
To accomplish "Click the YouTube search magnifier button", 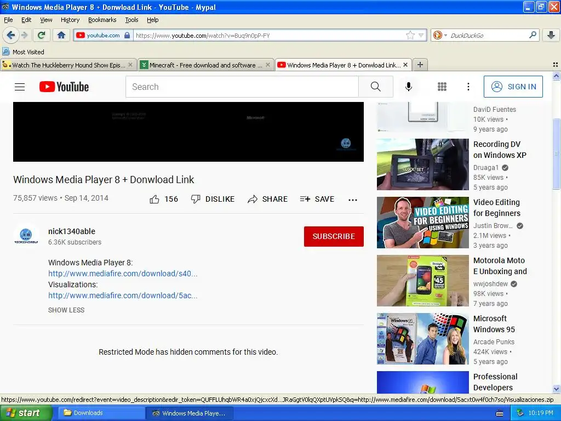I will pyautogui.click(x=376, y=87).
